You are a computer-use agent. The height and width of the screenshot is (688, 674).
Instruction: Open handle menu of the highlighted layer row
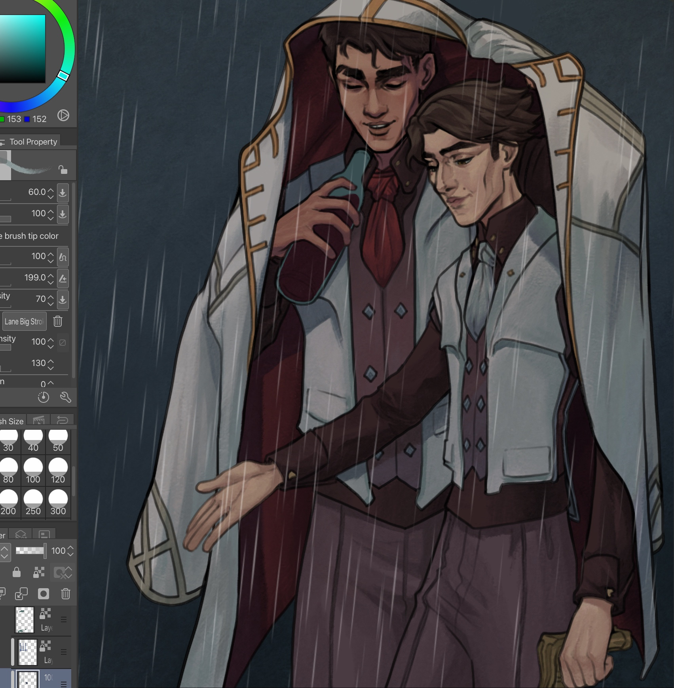point(63,684)
